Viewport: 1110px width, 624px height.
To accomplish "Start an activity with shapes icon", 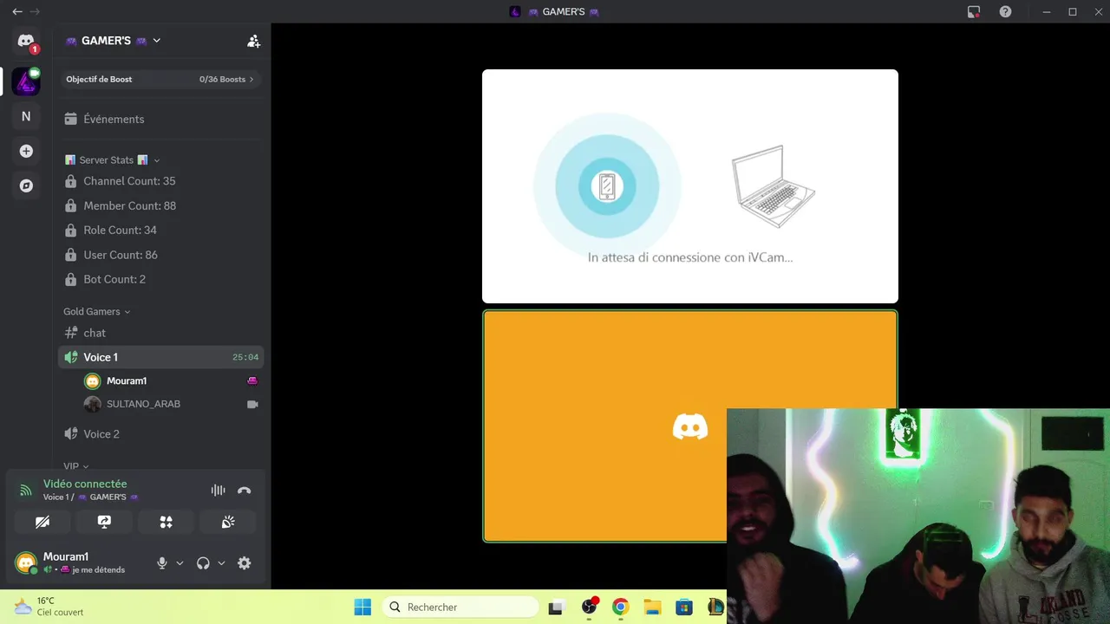I will point(166,522).
